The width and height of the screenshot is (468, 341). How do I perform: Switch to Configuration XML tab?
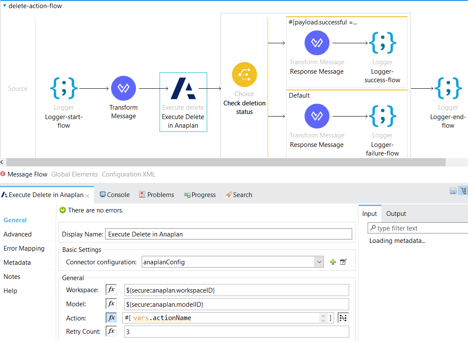(128, 174)
